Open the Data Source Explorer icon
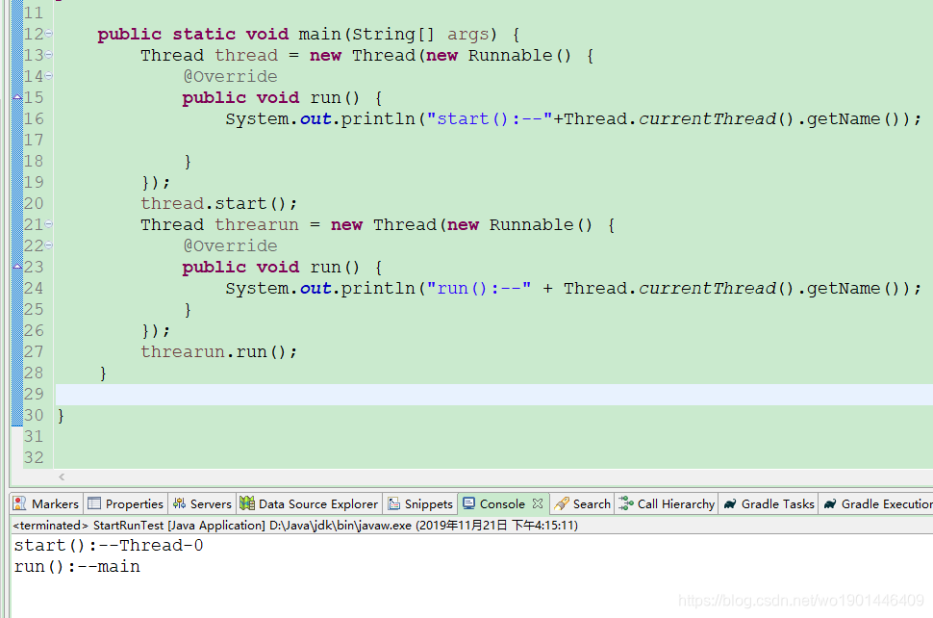Image resolution: width=933 pixels, height=618 pixels. (248, 503)
